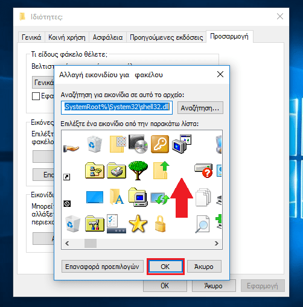Toggle the checkbox under the folder type dropdown
This screenshot has width=303, height=307.
36,96
